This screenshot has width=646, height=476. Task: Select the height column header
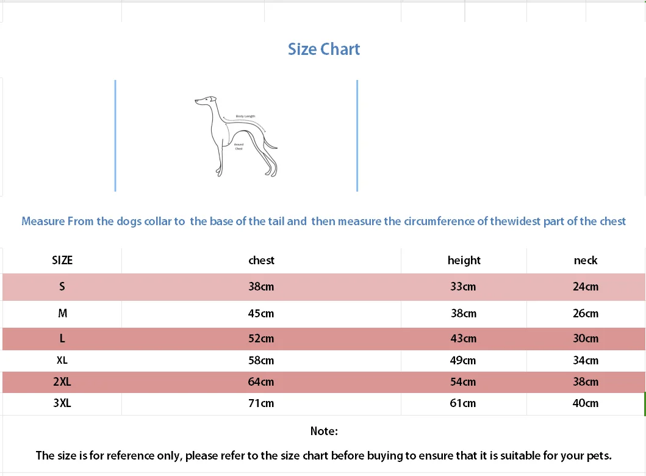(464, 261)
